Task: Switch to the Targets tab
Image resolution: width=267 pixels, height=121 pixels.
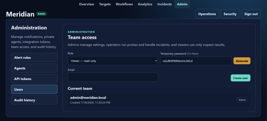Action: click(105, 4)
